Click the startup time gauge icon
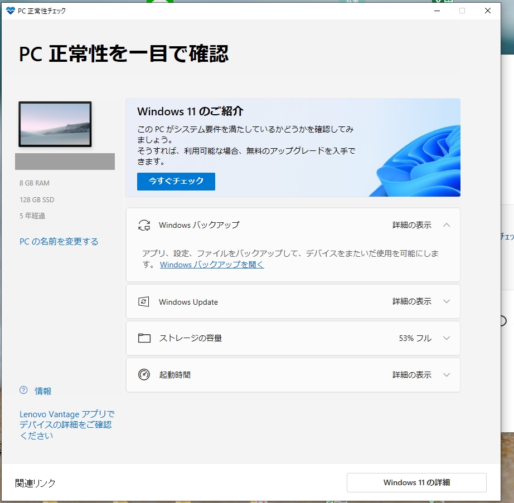The width and height of the screenshot is (514, 503). pos(144,374)
